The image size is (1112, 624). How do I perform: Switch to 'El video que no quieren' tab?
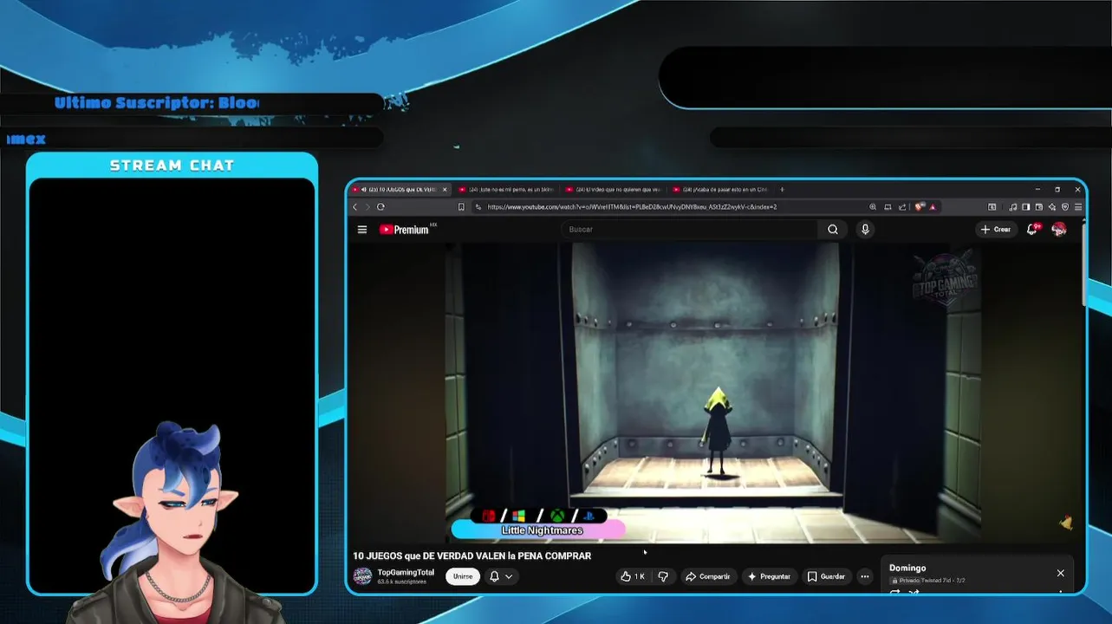613,189
